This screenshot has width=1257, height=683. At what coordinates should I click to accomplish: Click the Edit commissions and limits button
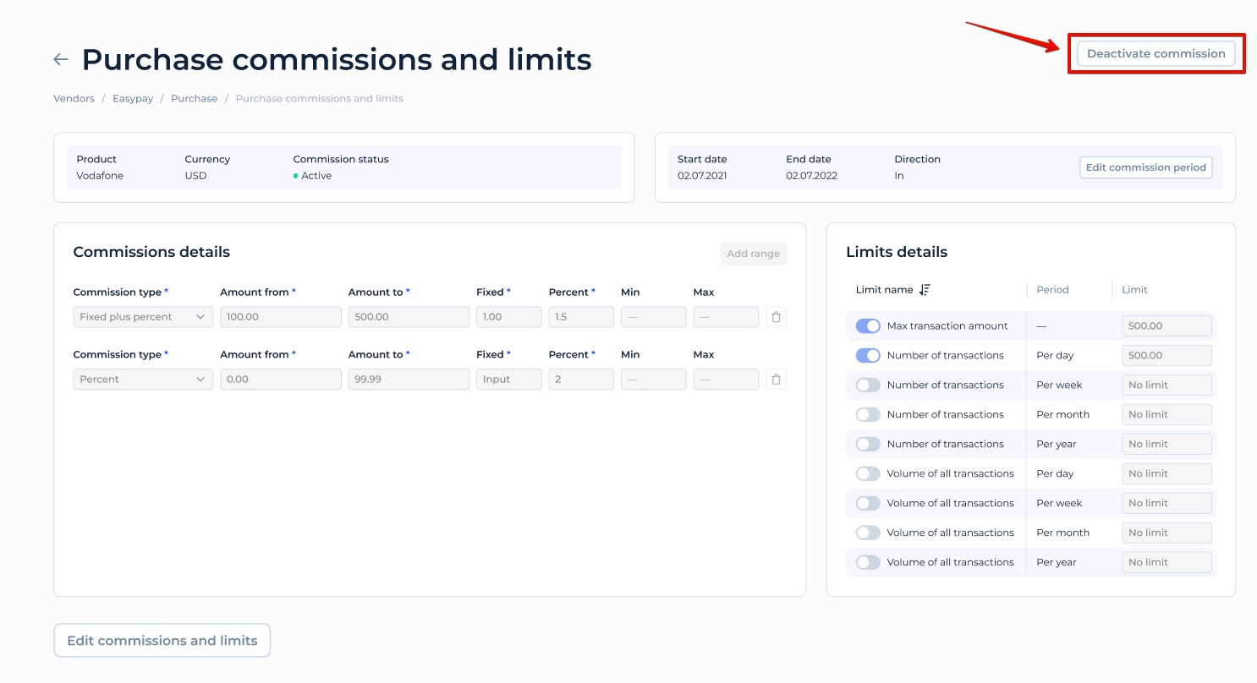(x=162, y=640)
